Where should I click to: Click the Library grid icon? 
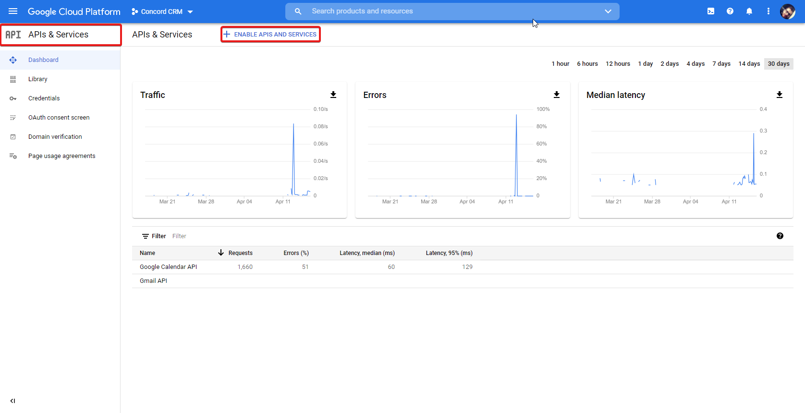13,79
